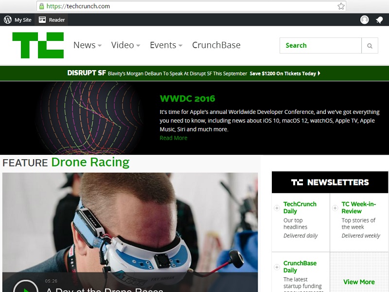
Task: Click the NEWSLETTERS heading text
Action: point(338,182)
